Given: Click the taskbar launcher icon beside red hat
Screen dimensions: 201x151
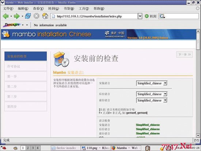Looking at the screenshot, I should click(15, 148).
